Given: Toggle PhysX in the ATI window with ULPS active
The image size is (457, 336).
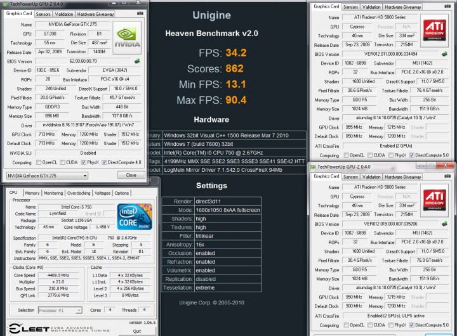Looking at the screenshot, I should 391,325.
